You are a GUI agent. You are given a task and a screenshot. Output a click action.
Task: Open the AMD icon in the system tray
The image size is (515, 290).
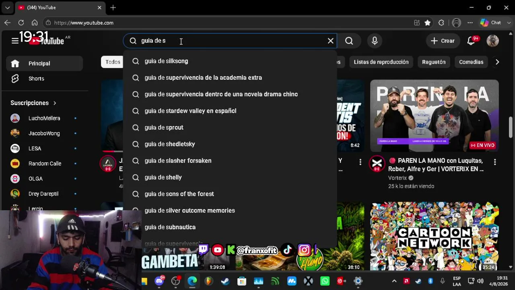tap(406, 281)
